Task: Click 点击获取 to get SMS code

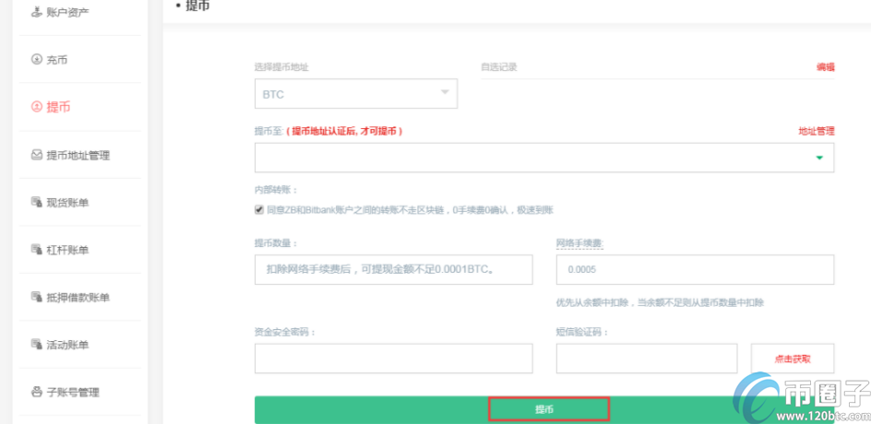Action: click(793, 359)
